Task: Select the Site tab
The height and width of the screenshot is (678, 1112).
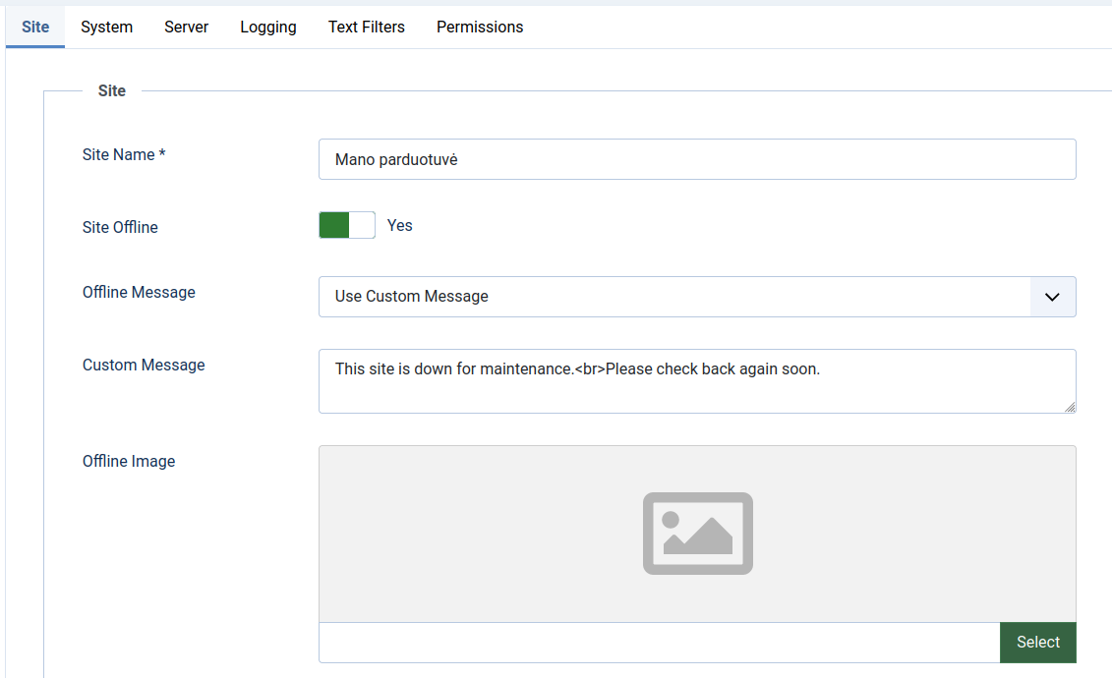Action: coord(35,28)
